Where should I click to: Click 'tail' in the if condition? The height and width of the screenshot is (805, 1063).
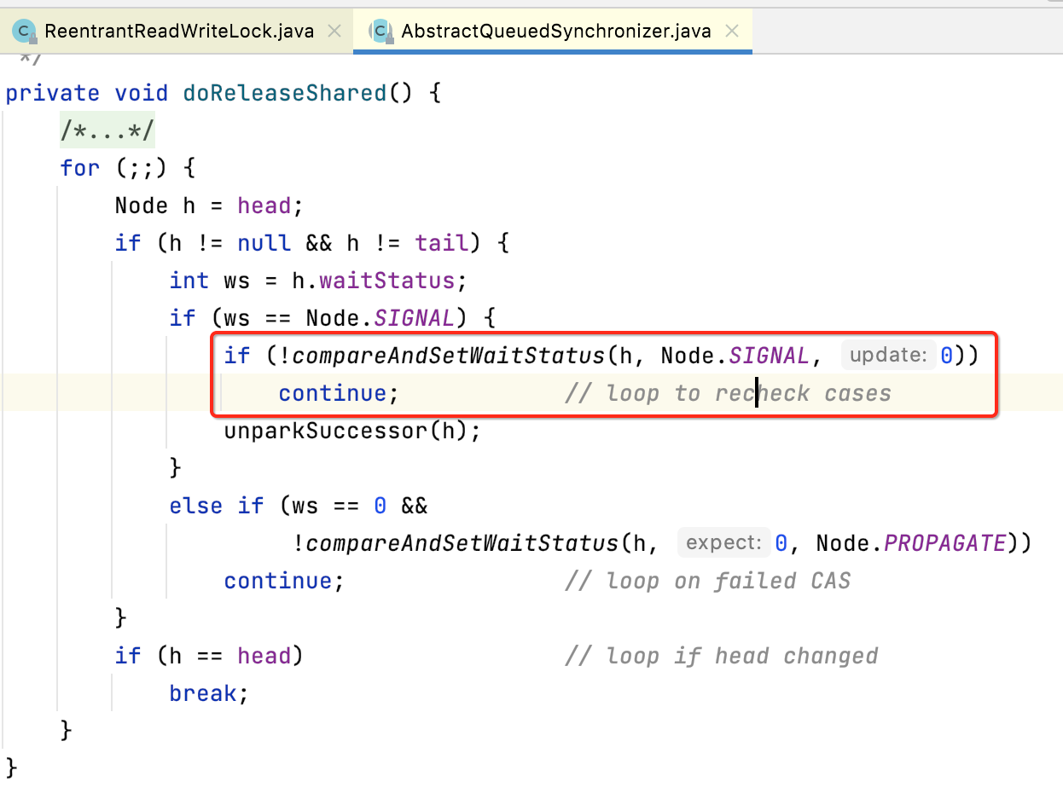click(x=442, y=243)
